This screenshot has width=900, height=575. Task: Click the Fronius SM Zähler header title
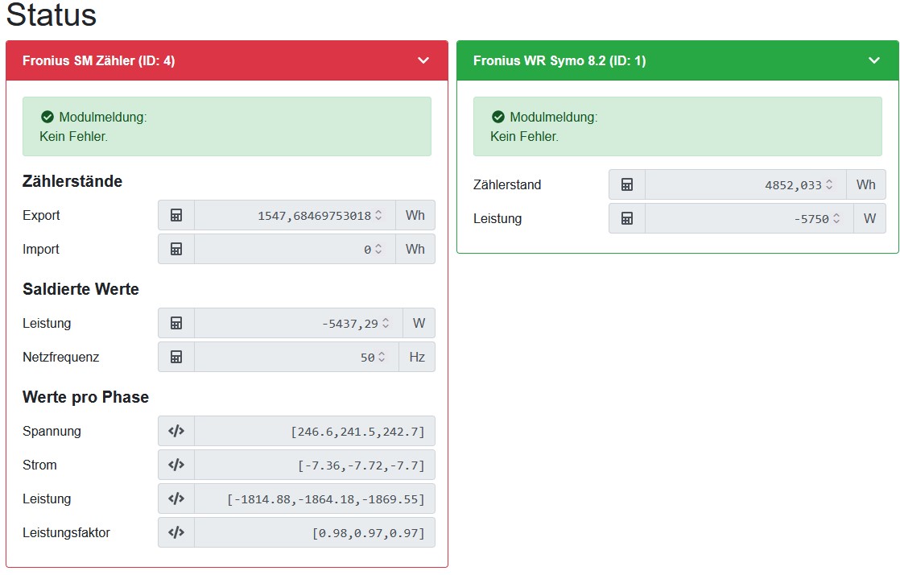click(x=99, y=60)
